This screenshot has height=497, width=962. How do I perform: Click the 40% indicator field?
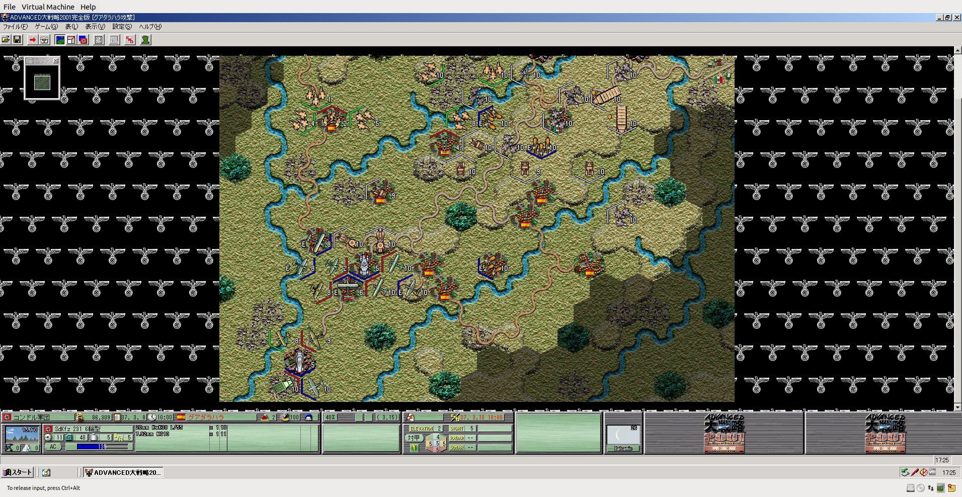pos(331,418)
